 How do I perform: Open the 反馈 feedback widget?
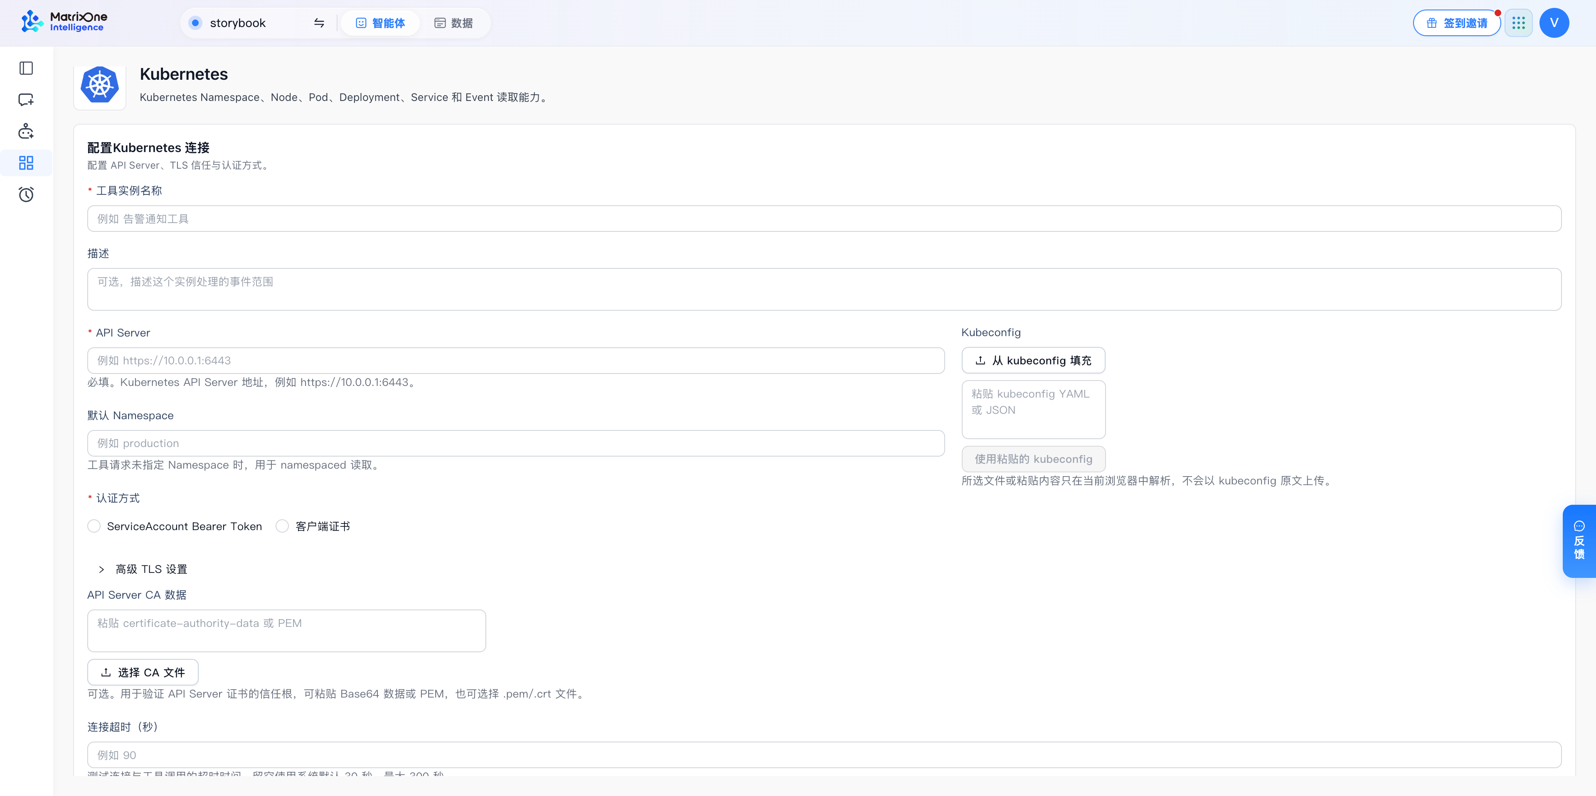pyautogui.click(x=1579, y=541)
